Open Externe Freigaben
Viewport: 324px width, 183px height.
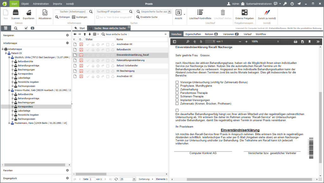[x=244, y=13]
